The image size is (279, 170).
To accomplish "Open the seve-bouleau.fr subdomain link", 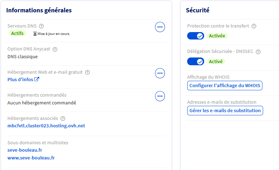I will [25, 150].
